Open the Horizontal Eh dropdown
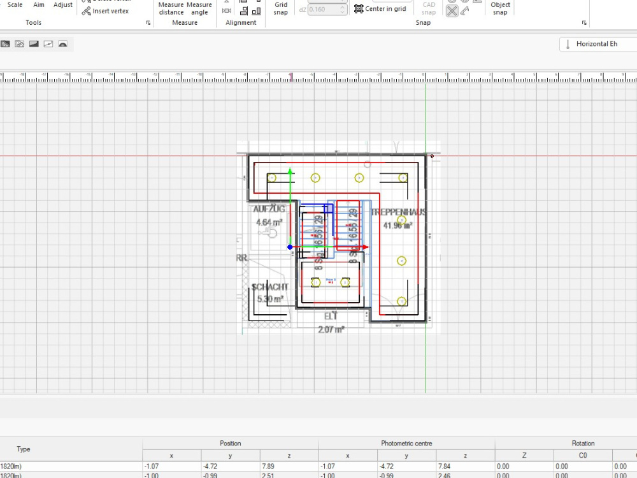The image size is (637, 478). [598, 44]
